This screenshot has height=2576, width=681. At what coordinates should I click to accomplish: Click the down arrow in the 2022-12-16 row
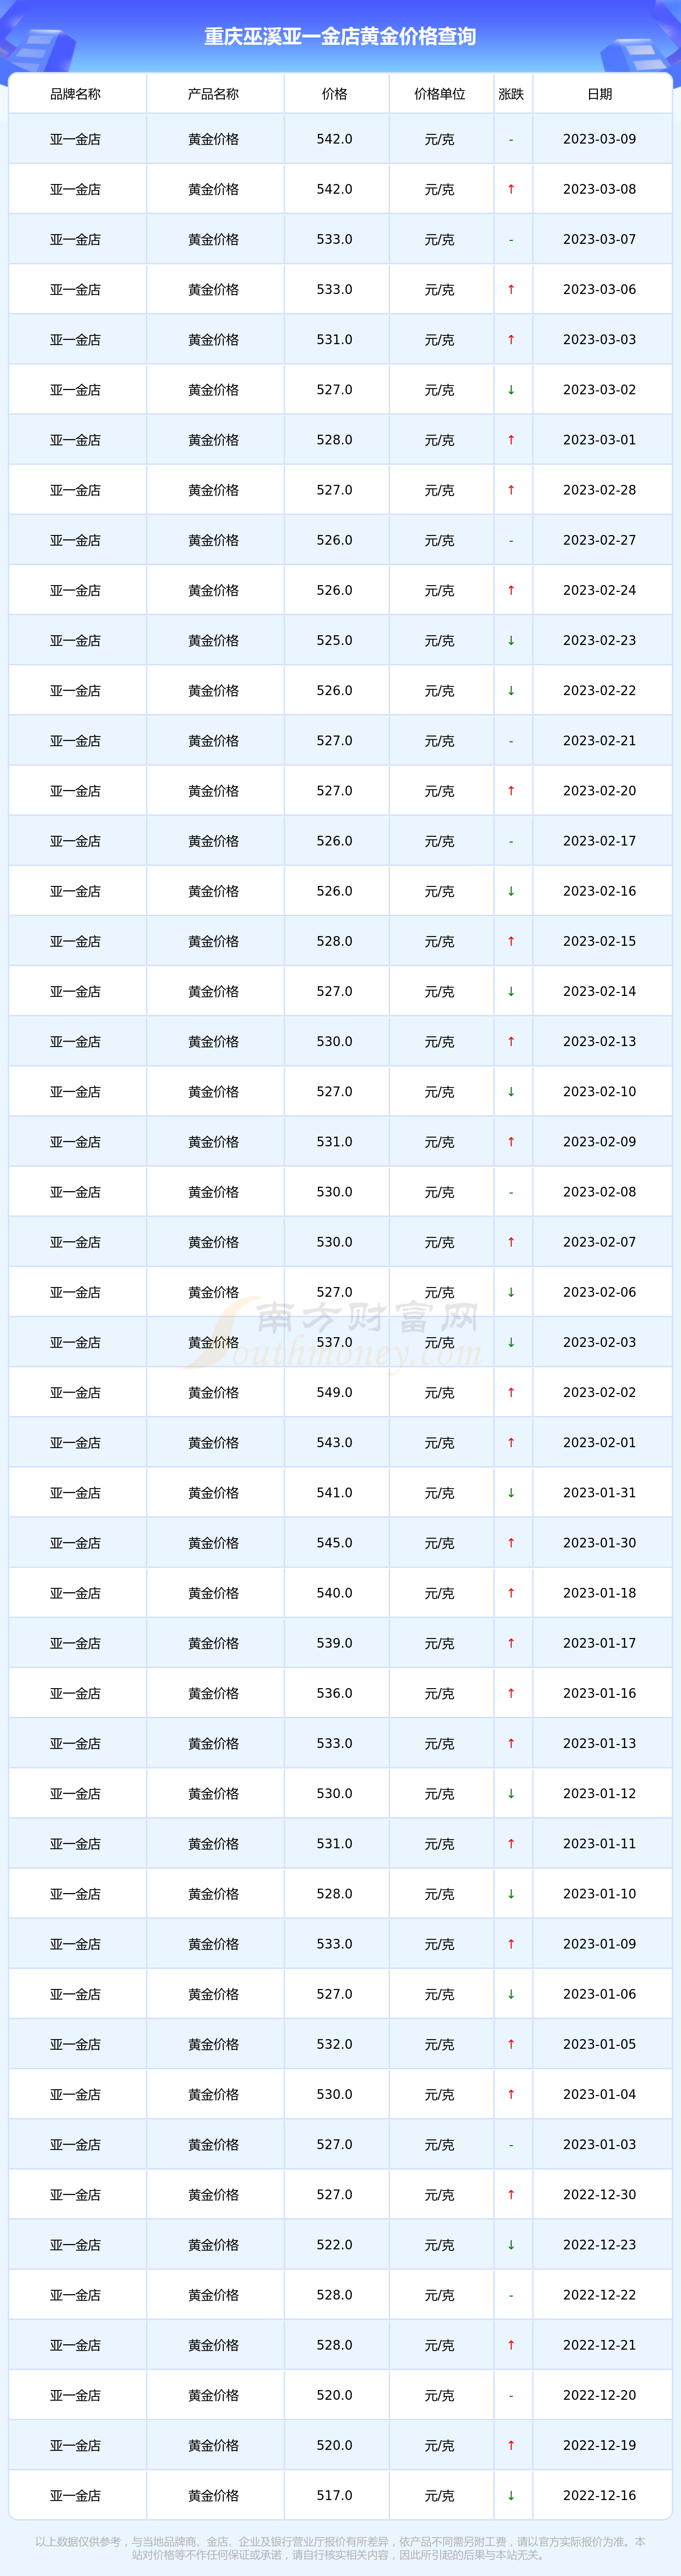pos(511,2496)
